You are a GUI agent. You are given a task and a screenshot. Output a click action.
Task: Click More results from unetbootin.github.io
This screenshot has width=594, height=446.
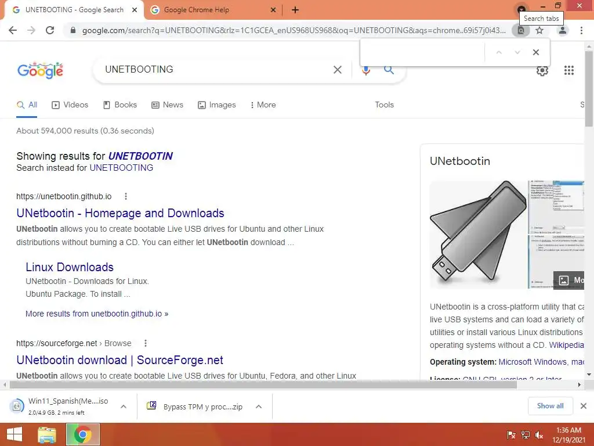coord(97,314)
